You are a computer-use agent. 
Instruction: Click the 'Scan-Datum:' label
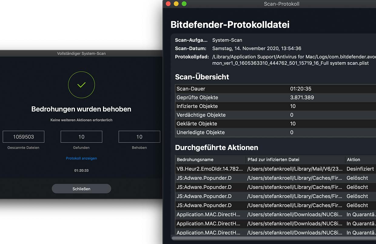(190, 48)
